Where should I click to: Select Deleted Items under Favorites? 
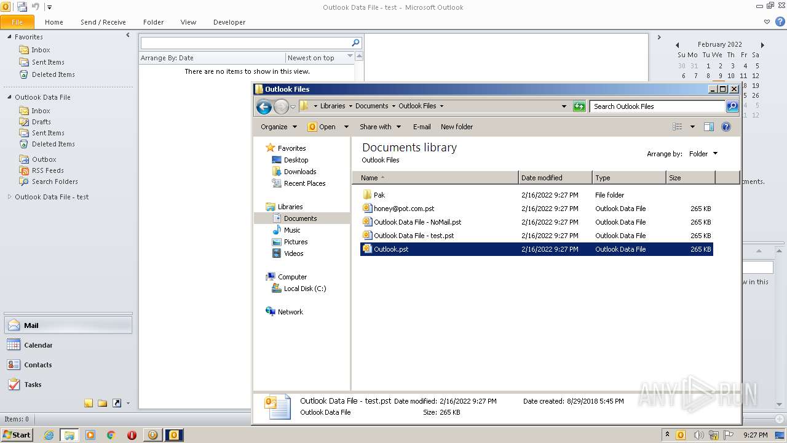pos(53,74)
